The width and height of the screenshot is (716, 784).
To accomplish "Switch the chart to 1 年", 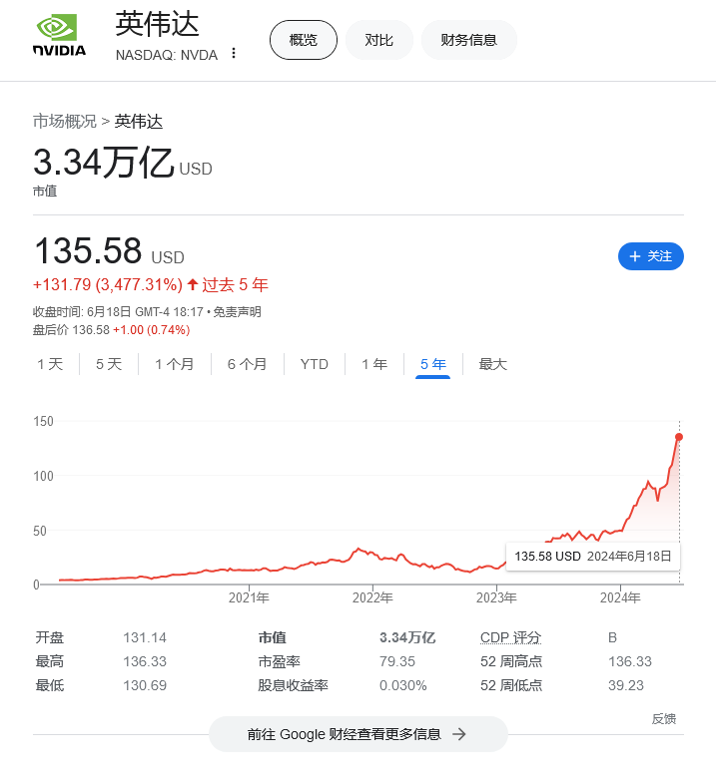I will [373, 364].
